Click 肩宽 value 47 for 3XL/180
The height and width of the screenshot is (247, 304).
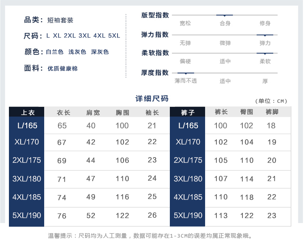pyautogui.click(x=91, y=179)
